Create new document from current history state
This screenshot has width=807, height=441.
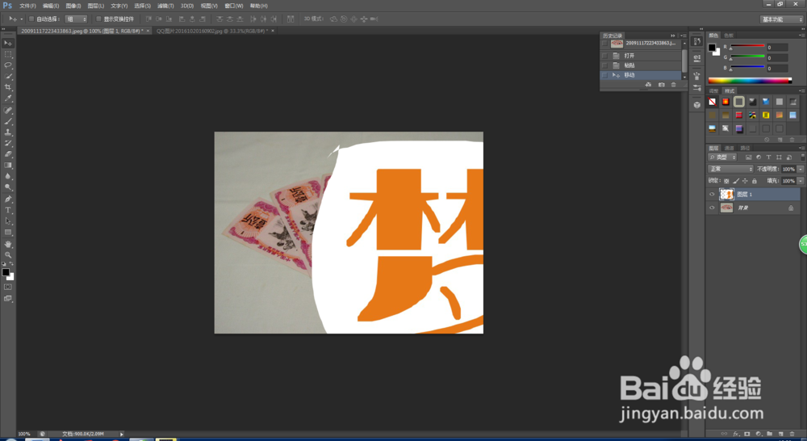649,85
